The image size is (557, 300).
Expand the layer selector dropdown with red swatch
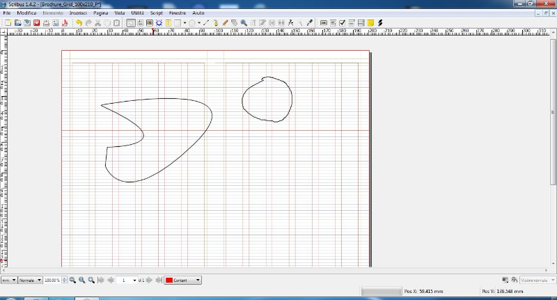pyautogui.click(x=198, y=280)
